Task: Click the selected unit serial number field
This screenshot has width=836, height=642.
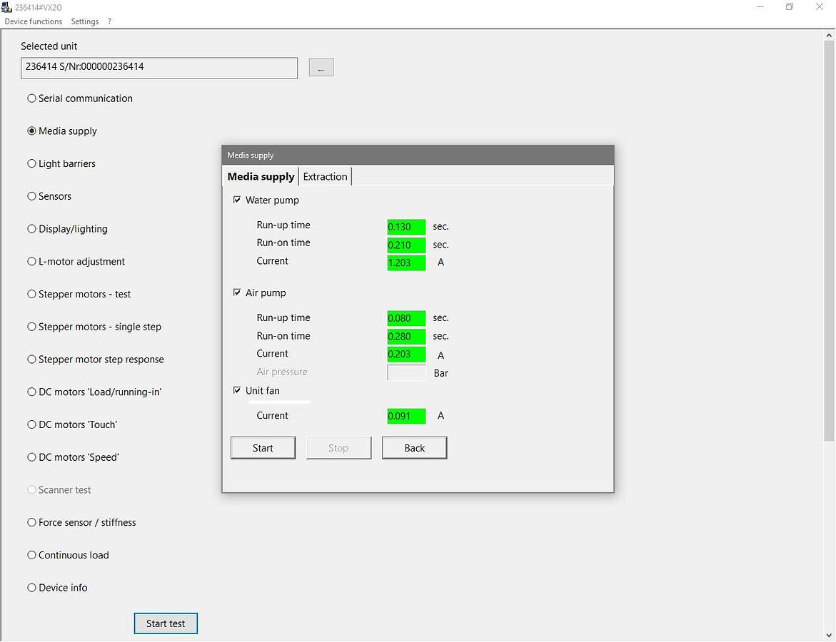Action: [x=159, y=68]
